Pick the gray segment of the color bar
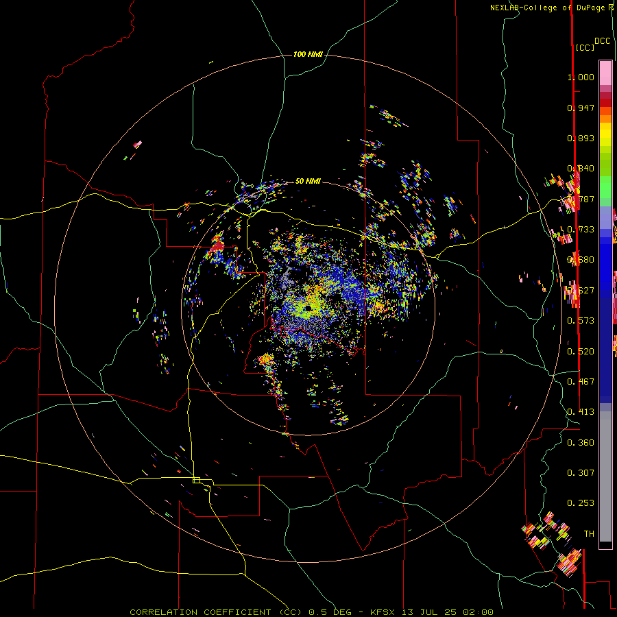This screenshot has width=617, height=617. [x=605, y=476]
